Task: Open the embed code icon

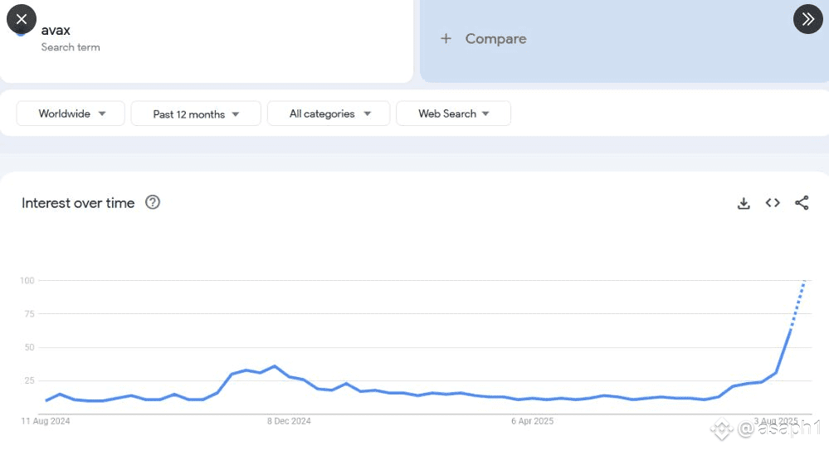Action: (x=773, y=203)
